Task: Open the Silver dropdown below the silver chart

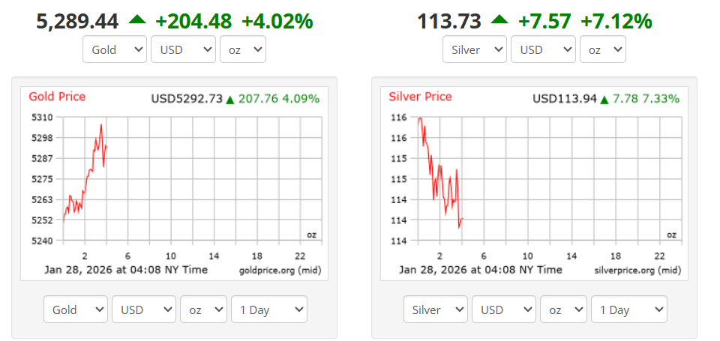Action: coord(436,310)
